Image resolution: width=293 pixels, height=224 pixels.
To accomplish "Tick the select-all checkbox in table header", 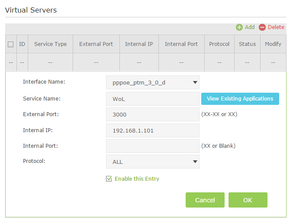I will 11,44.
